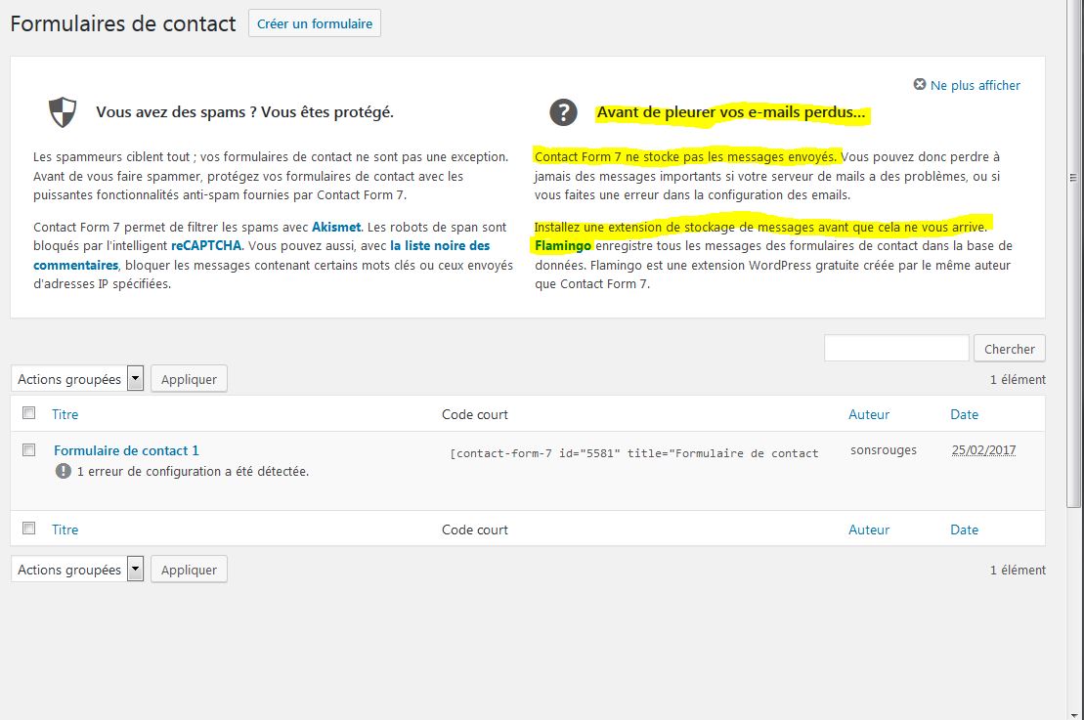Sort by Titre in table footer

[65, 529]
